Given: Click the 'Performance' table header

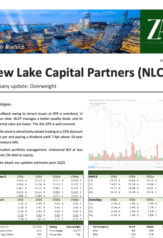Looking at the screenshot, I should 100,227.
